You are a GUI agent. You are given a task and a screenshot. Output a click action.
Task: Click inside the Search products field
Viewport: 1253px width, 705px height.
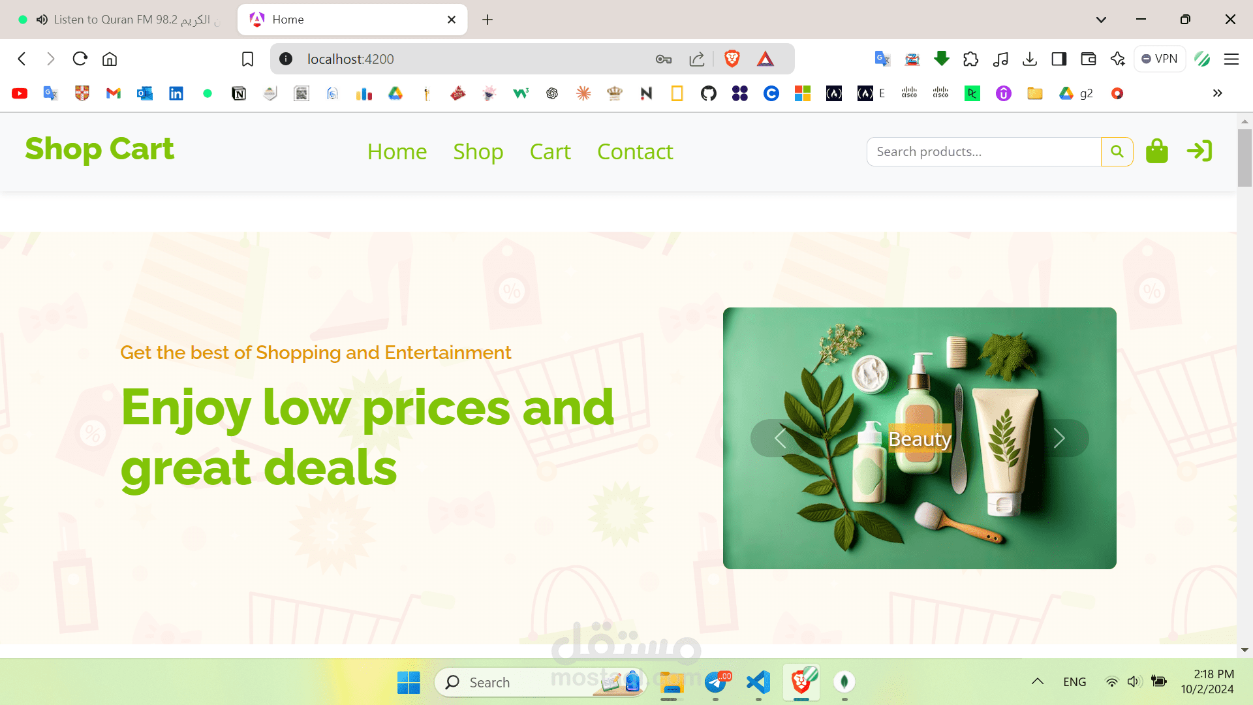[x=979, y=151]
